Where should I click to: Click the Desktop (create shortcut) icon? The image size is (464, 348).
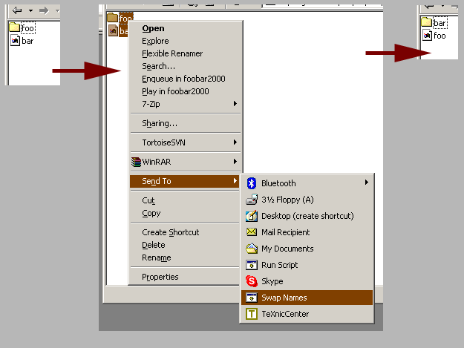pyautogui.click(x=251, y=216)
